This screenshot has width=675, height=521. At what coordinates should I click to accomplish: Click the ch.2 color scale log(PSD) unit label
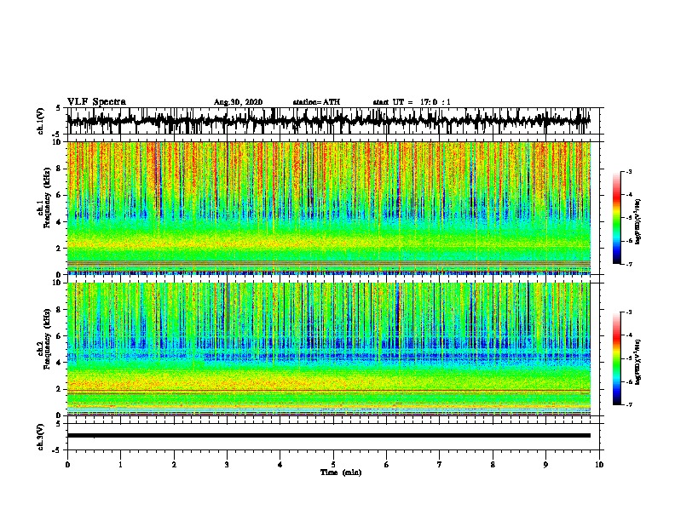pyautogui.click(x=638, y=363)
